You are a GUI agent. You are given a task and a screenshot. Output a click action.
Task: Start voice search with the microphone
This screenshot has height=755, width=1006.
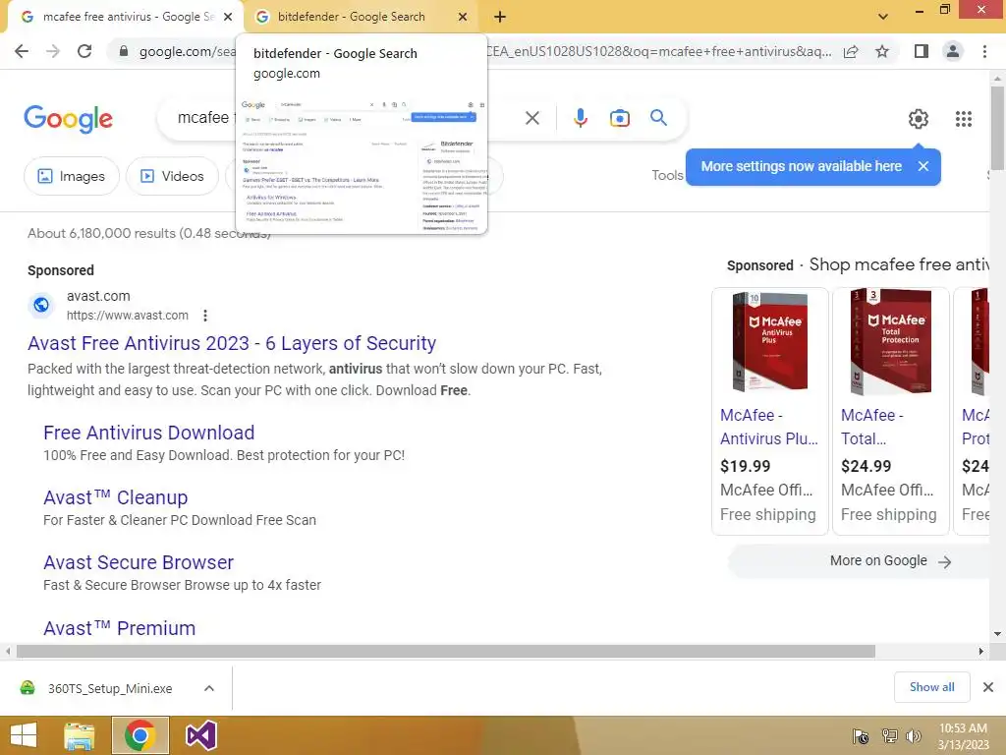click(x=580, y=118)
